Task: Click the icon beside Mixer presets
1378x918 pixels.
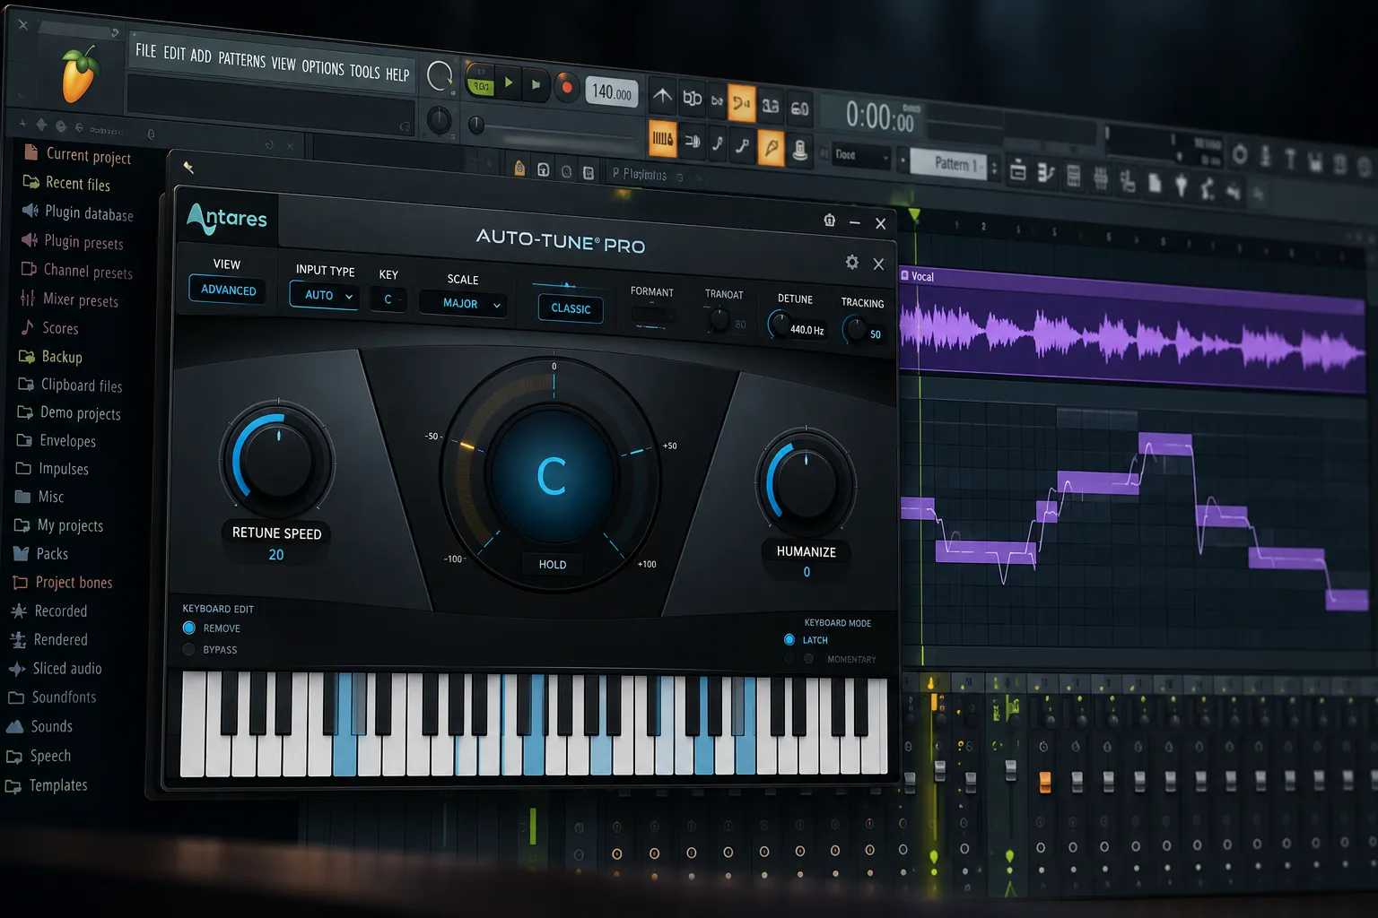Action: coord(28,298)
